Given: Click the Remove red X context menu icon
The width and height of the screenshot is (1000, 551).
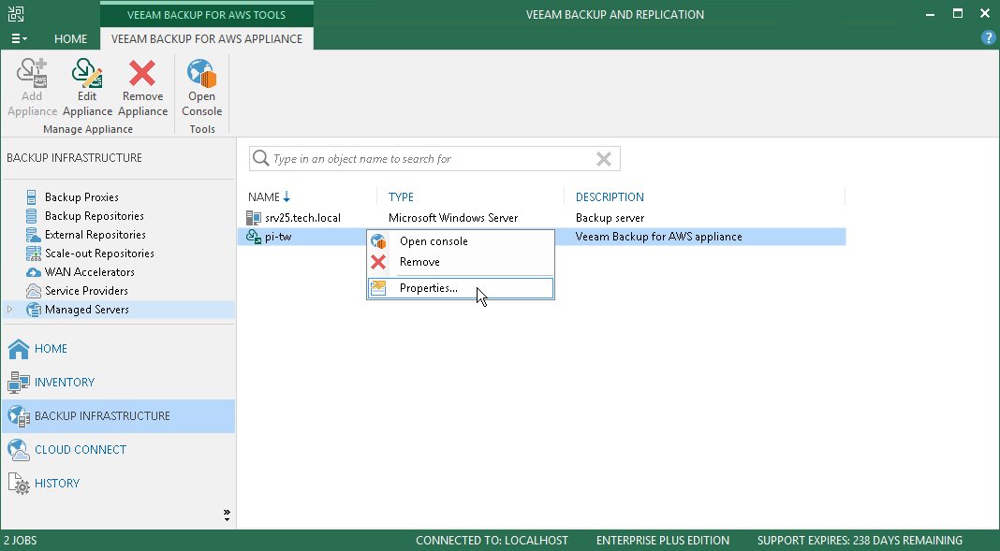Looking at the screenshot, I should 378,262.
